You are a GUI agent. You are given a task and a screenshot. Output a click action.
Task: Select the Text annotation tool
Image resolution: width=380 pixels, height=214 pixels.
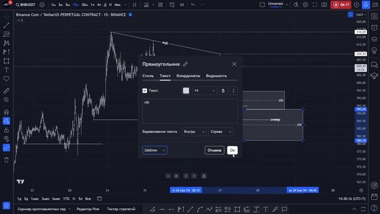pos(7,70)
